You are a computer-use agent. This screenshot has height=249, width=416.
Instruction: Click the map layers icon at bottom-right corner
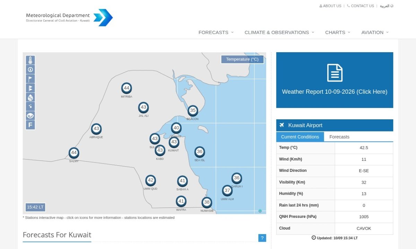pos(260,211)
